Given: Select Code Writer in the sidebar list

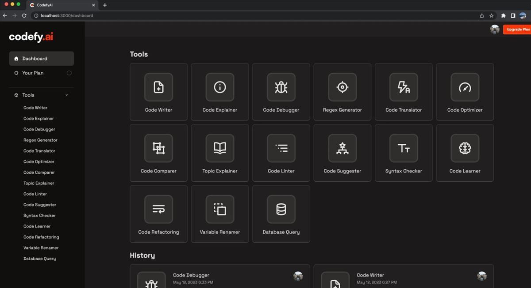Looking at the screenshot, I should click(x=35, y=108).
